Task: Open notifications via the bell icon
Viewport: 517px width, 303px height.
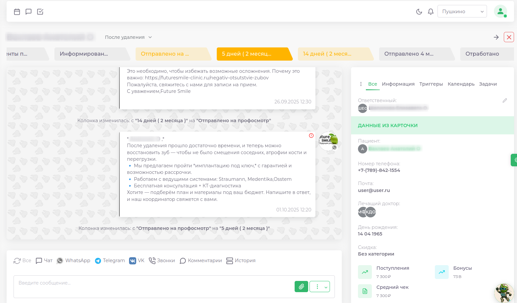Action: click(430, 11)
